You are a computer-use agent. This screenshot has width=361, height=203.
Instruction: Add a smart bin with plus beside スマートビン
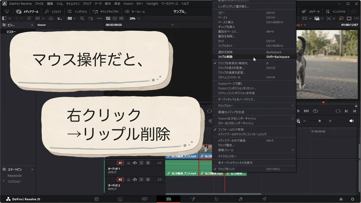click(x=32, y=169)
